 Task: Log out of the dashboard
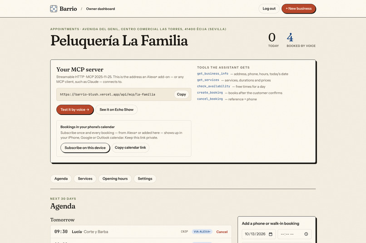269,9
